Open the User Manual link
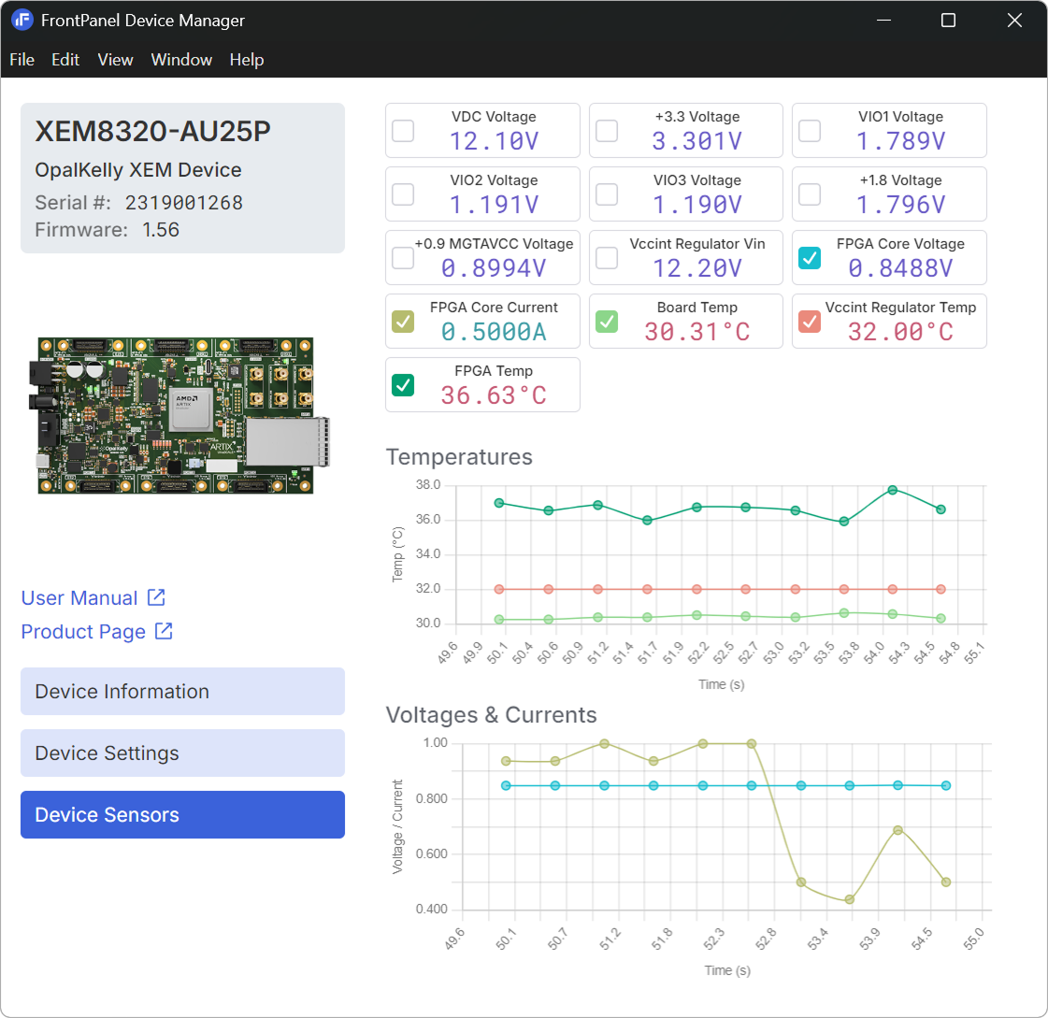The width and height of the screenshot is (1048, 1018). click(93, 597)
